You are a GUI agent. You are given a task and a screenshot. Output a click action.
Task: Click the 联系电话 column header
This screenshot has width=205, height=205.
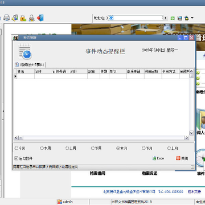click(136, 71)
